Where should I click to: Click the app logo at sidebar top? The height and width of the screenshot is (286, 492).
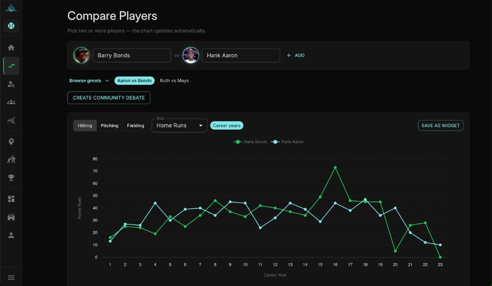tap(11, 8)
